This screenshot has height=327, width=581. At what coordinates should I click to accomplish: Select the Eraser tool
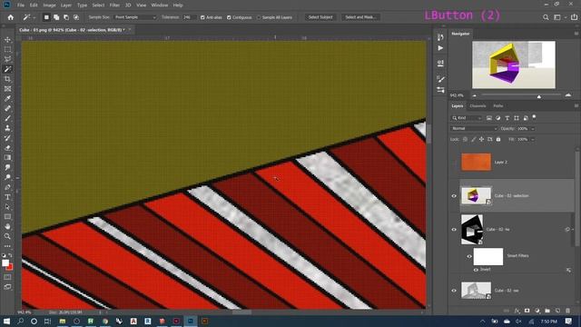point(7,148)
